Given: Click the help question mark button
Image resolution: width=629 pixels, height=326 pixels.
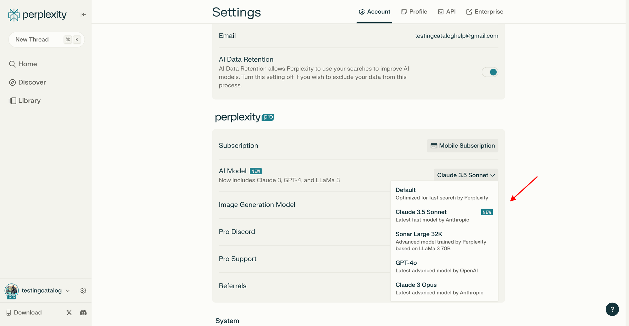Looking at the screenshot, I should [x=612, y=309].
